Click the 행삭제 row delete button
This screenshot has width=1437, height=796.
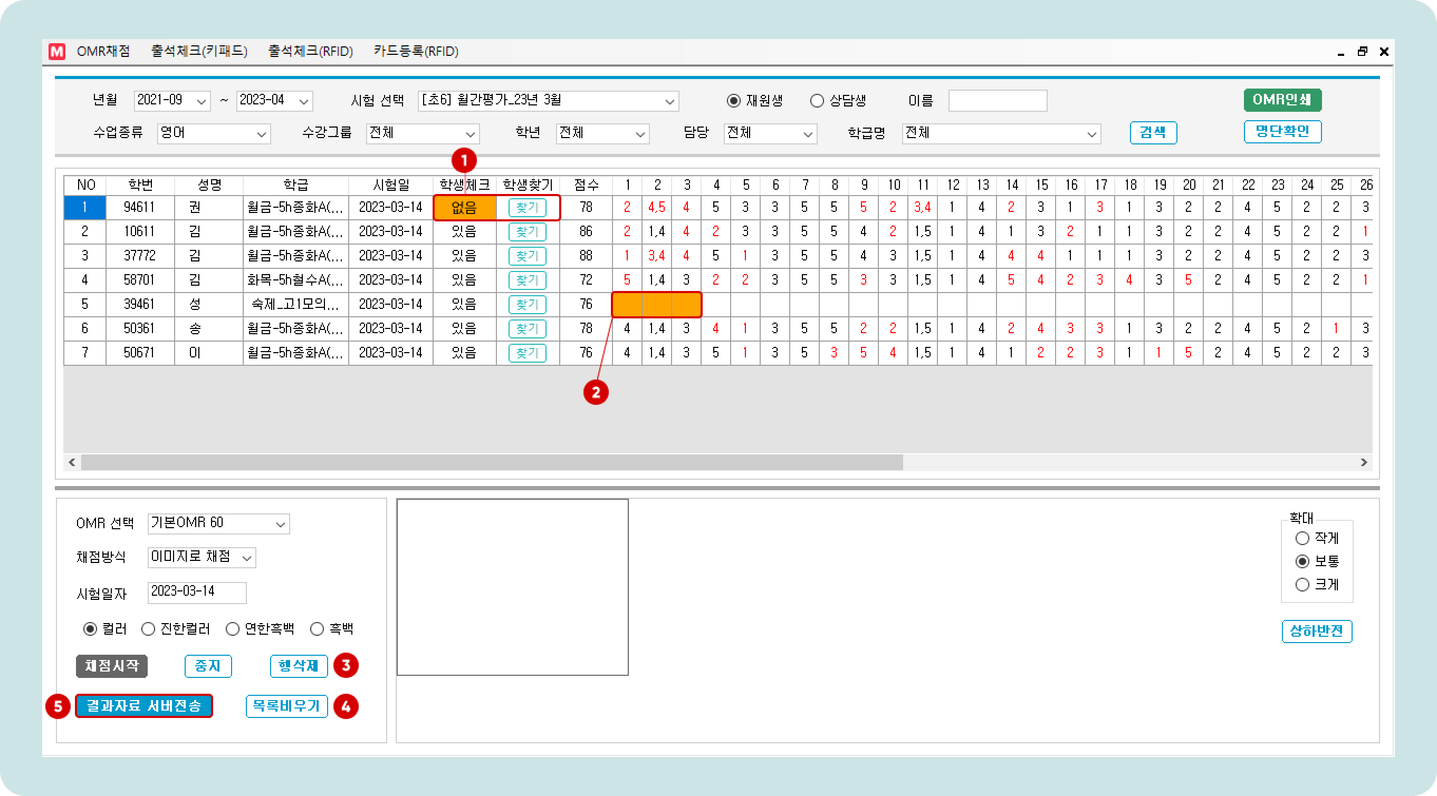(x=299, y=666)
